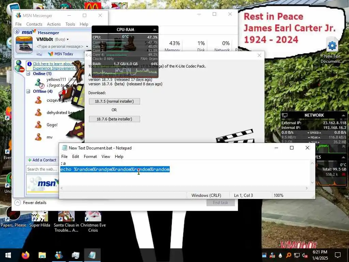
Task: Open Notepad Help menu
Action: click(x=119, y=156)
